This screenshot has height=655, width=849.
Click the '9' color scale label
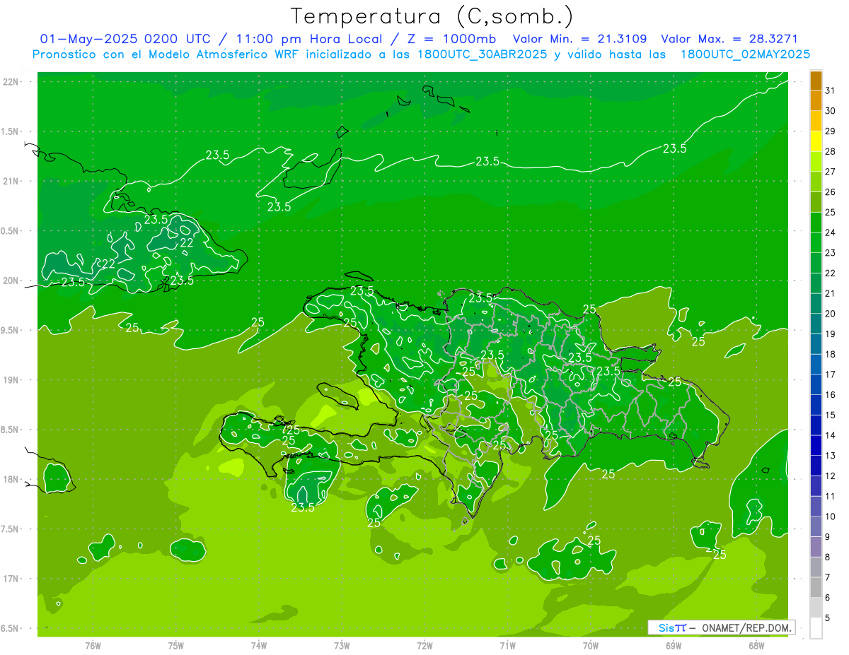coord(828,537)
